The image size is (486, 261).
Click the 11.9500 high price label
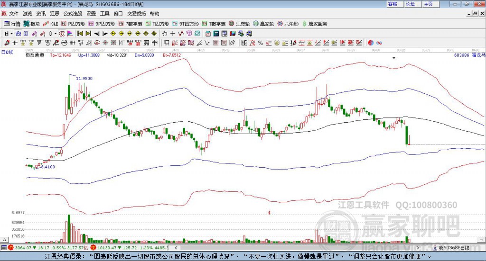(84, 79)
